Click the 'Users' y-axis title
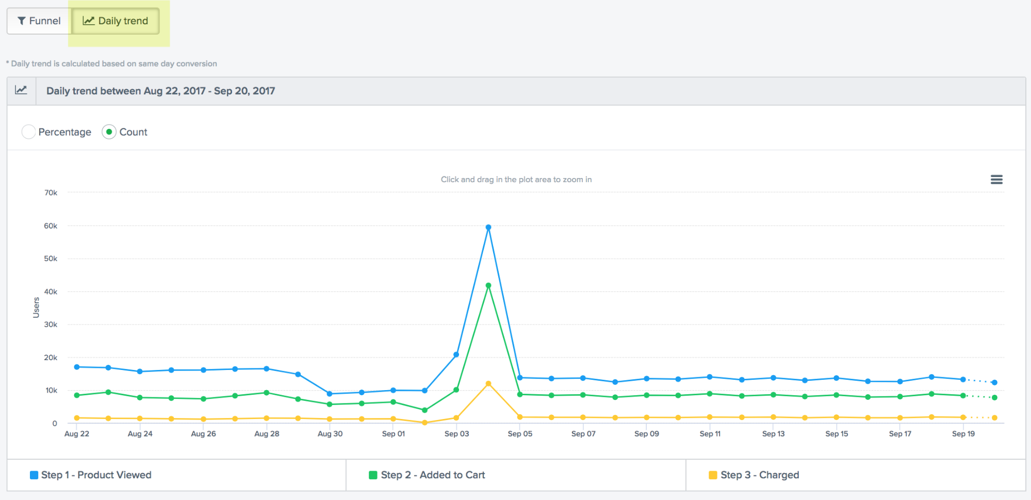The width and height of the screenshot is (1031, 500). click(x=36, y=308)
